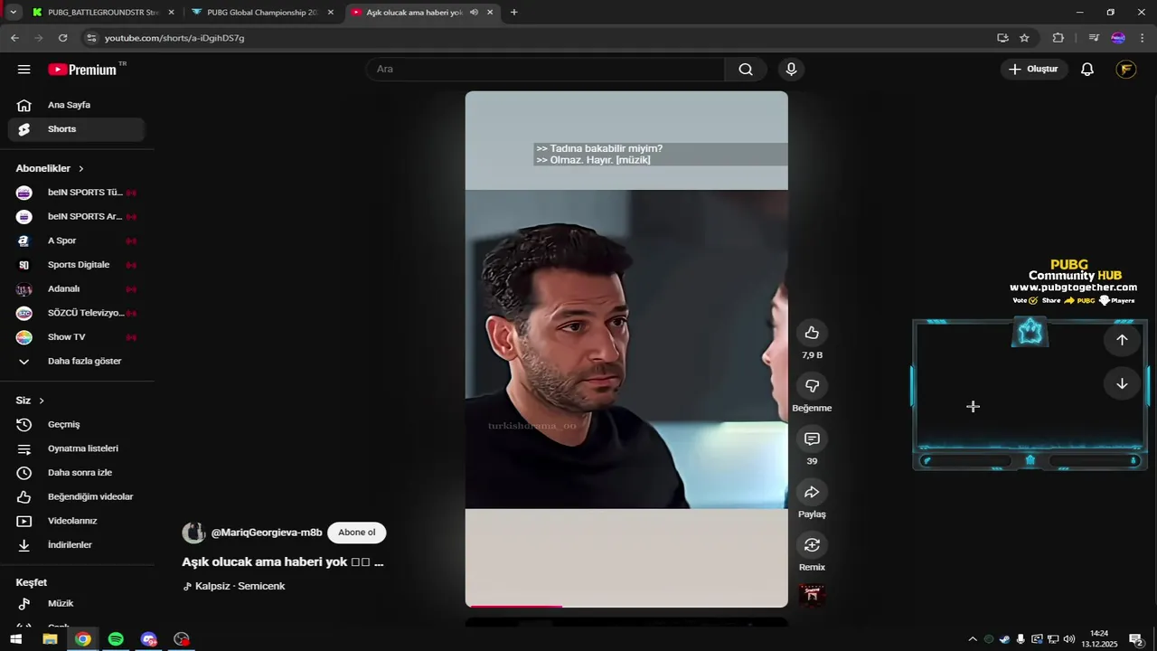Open Müzik under Keşfet

coord(76,603)
